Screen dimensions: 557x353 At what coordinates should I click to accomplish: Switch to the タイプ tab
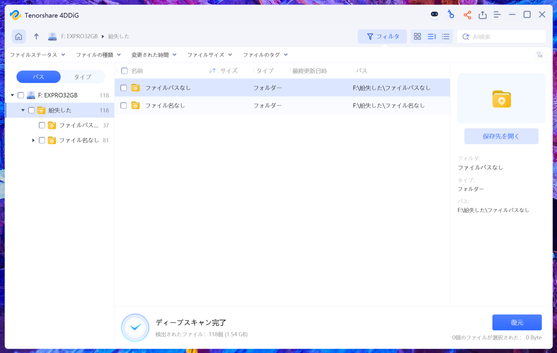pos(83,77)
